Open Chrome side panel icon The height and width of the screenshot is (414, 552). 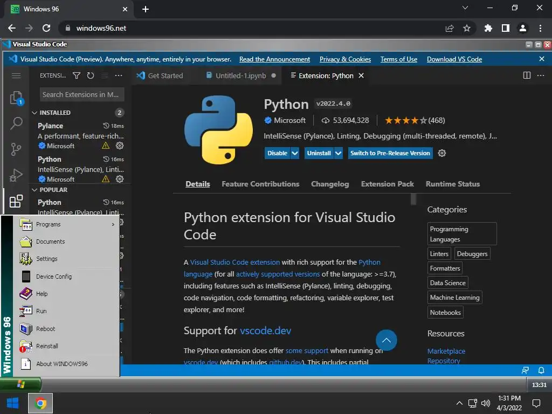pos(506,28)
